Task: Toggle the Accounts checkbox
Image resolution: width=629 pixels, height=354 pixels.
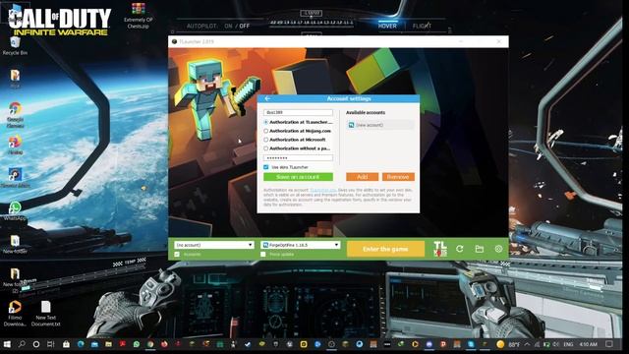Action: point(177,255)
